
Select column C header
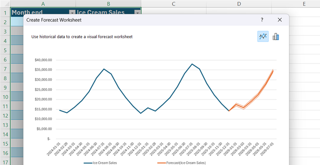click(174, 4)
